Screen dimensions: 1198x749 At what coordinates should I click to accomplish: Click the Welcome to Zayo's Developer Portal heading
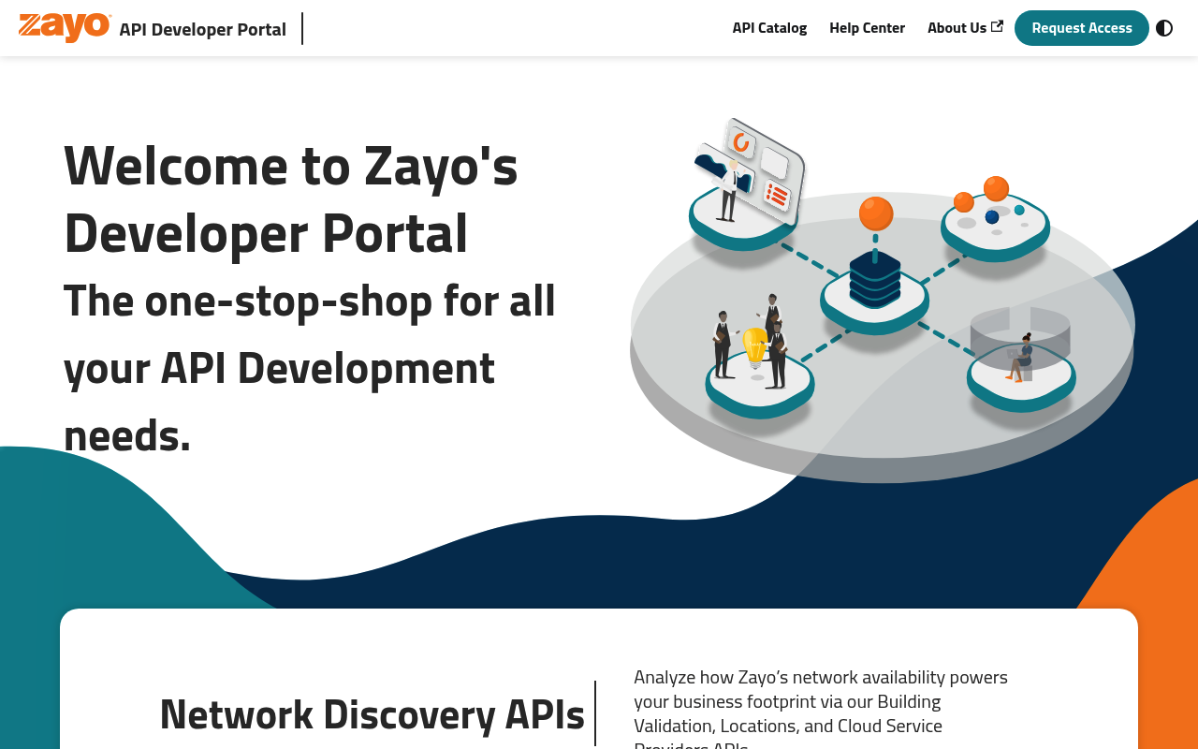click(291, 198)
